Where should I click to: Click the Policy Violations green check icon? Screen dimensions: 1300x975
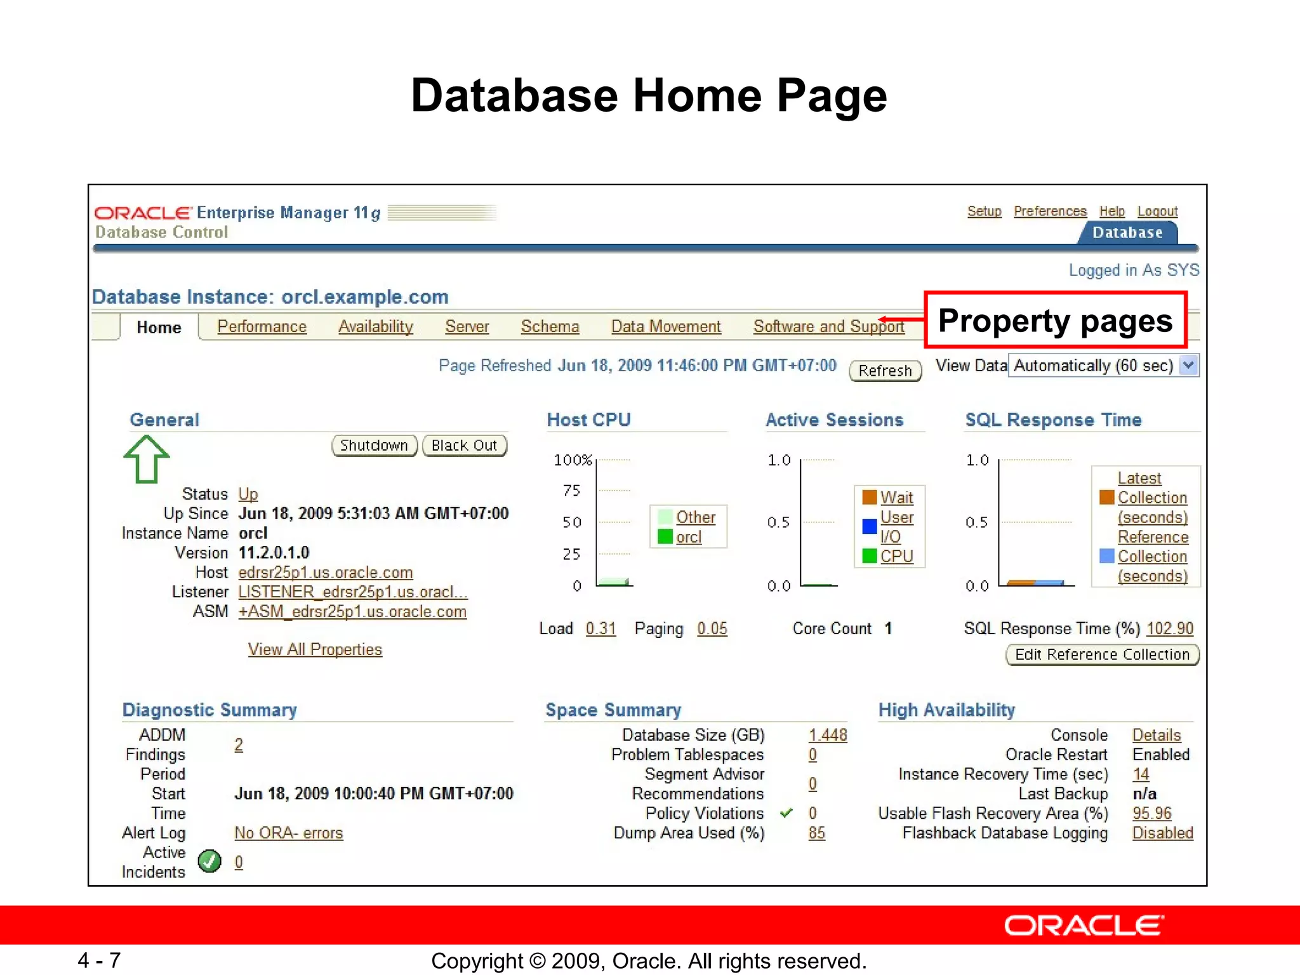(x=786, y=813)
